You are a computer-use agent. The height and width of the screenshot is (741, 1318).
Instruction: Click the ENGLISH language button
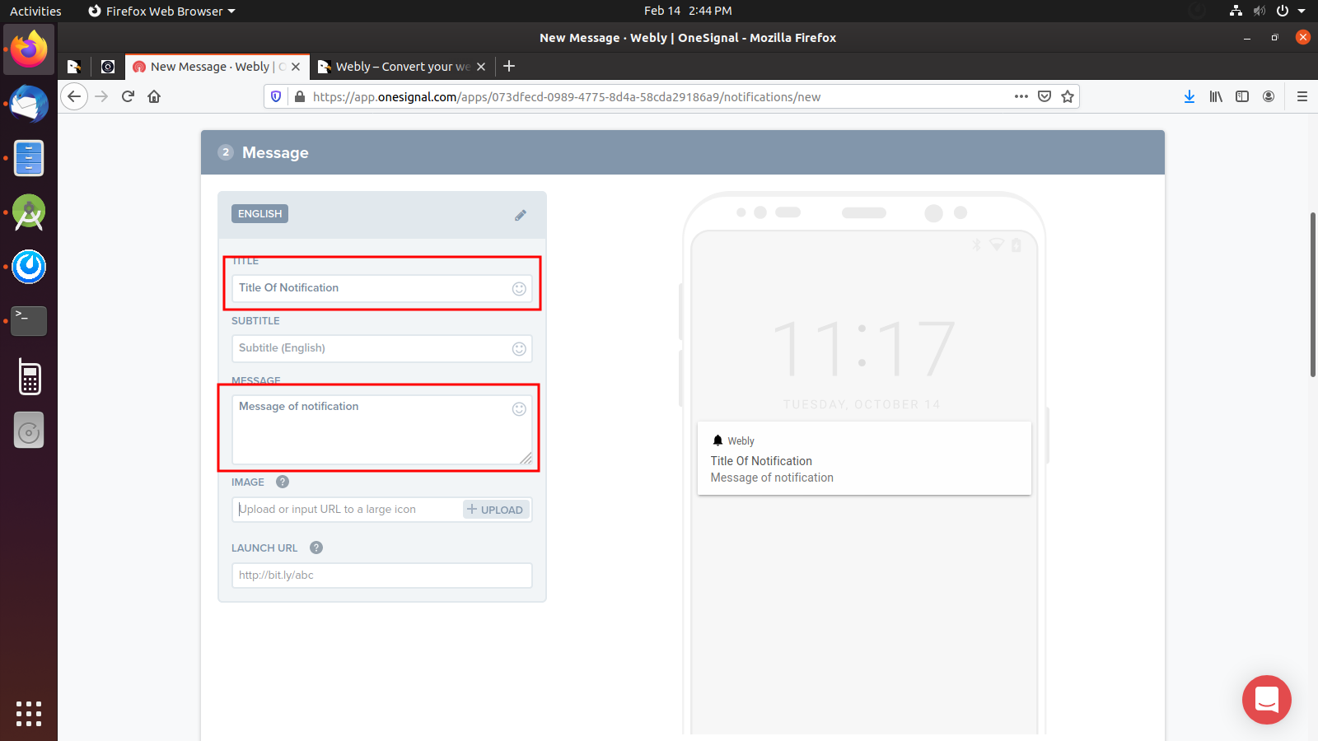click(259, 214)
